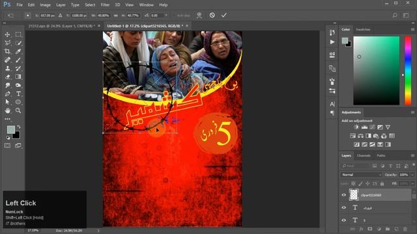
Task: Select the Gradient tool
Action: click(x=18, y=77)
